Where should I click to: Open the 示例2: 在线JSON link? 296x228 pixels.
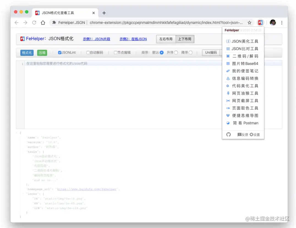coord(133,39)
